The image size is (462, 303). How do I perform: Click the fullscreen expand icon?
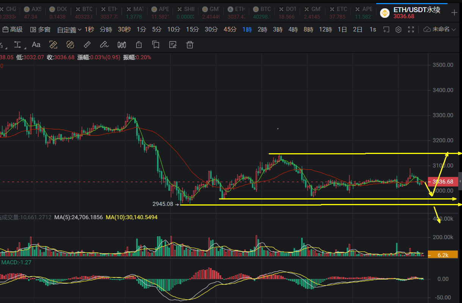pyautogui.click(x=411, y=29)
